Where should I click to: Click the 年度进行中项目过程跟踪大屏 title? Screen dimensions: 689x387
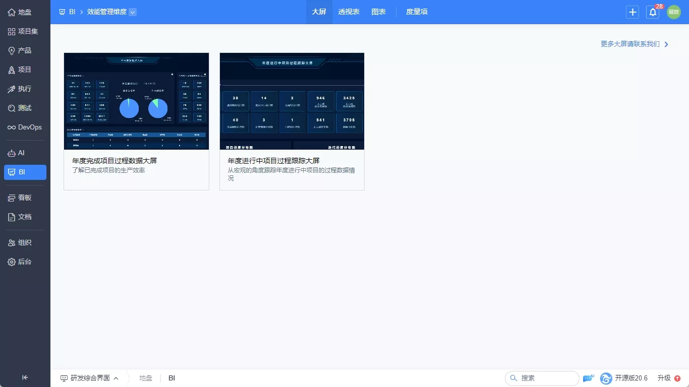(x=274, y=161)
